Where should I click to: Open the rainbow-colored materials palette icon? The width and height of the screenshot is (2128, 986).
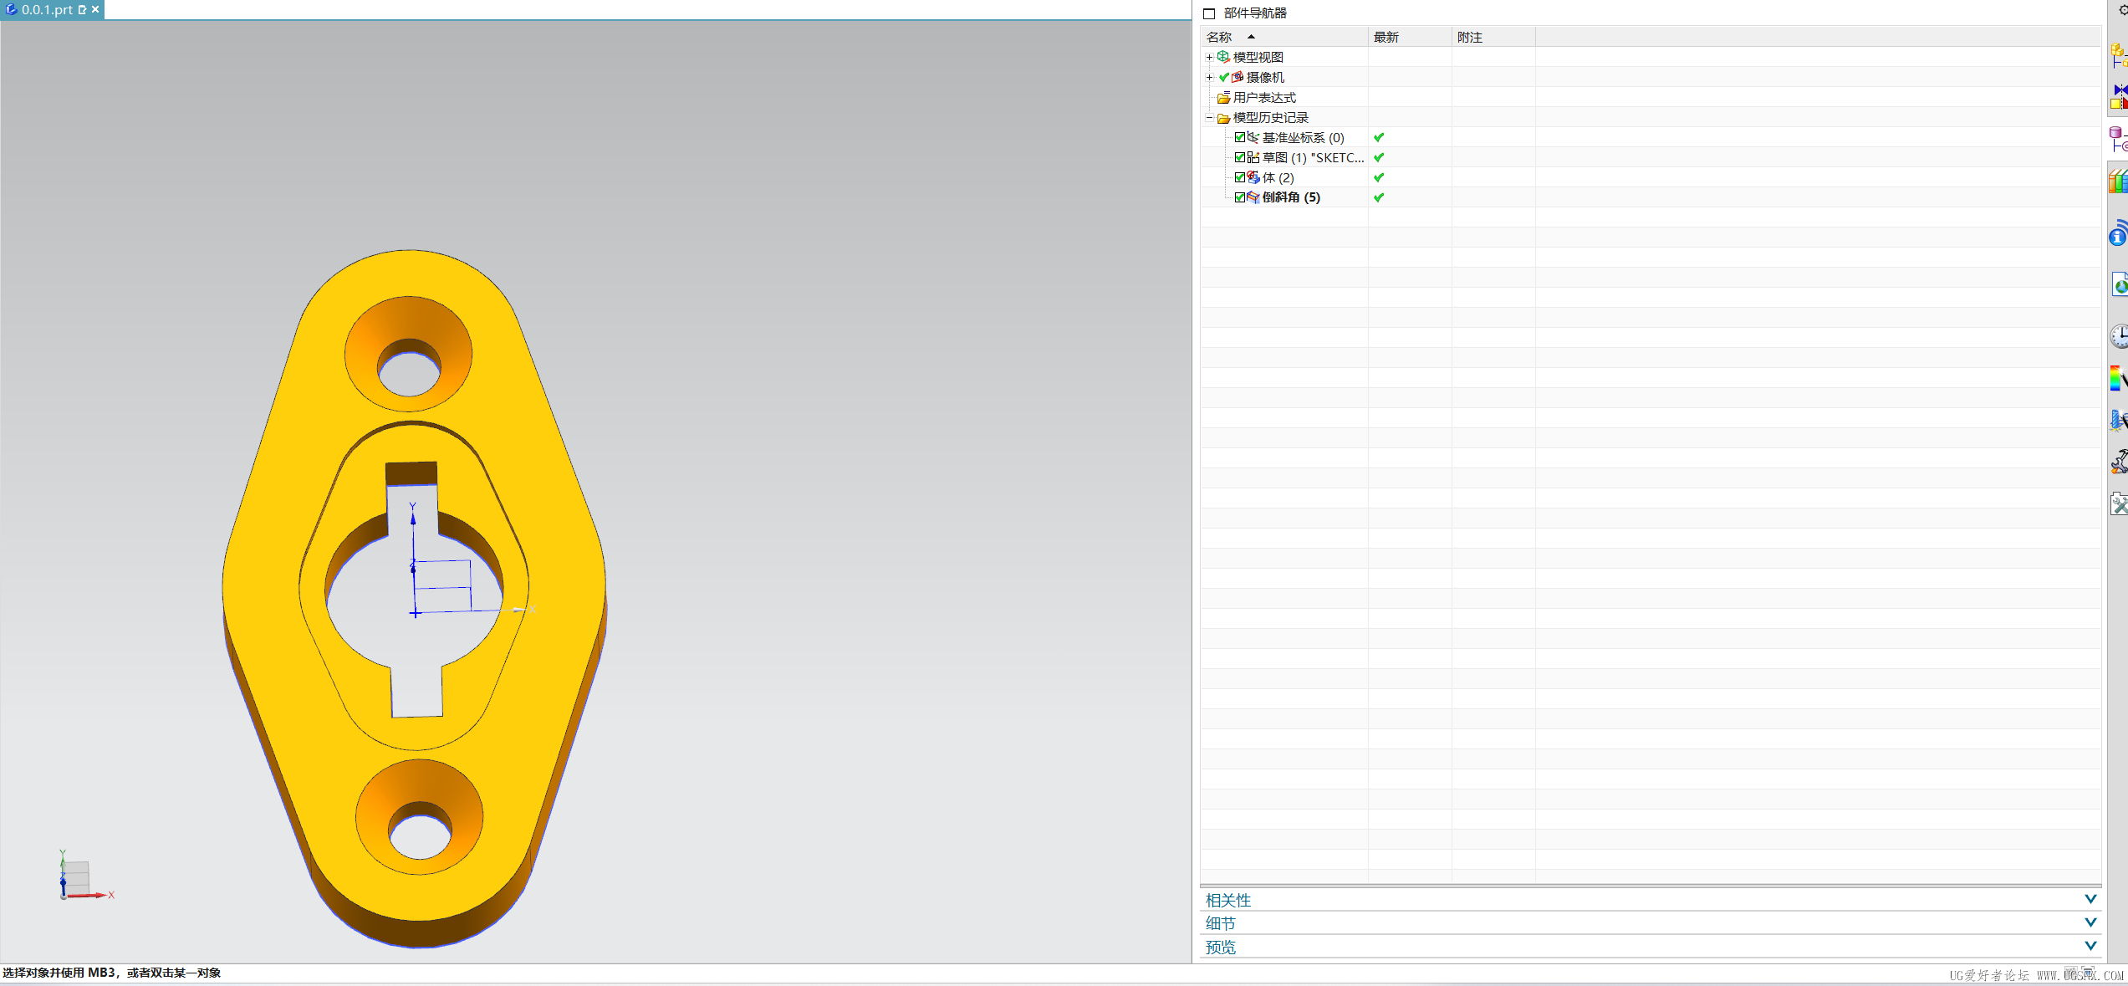(x=2120, y=378)
